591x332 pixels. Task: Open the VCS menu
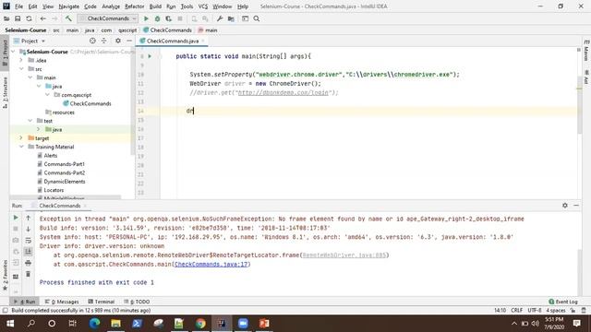[x=203, y=6]
